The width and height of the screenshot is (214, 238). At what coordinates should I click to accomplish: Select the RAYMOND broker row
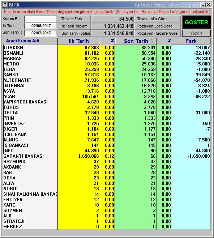(107, 162)
